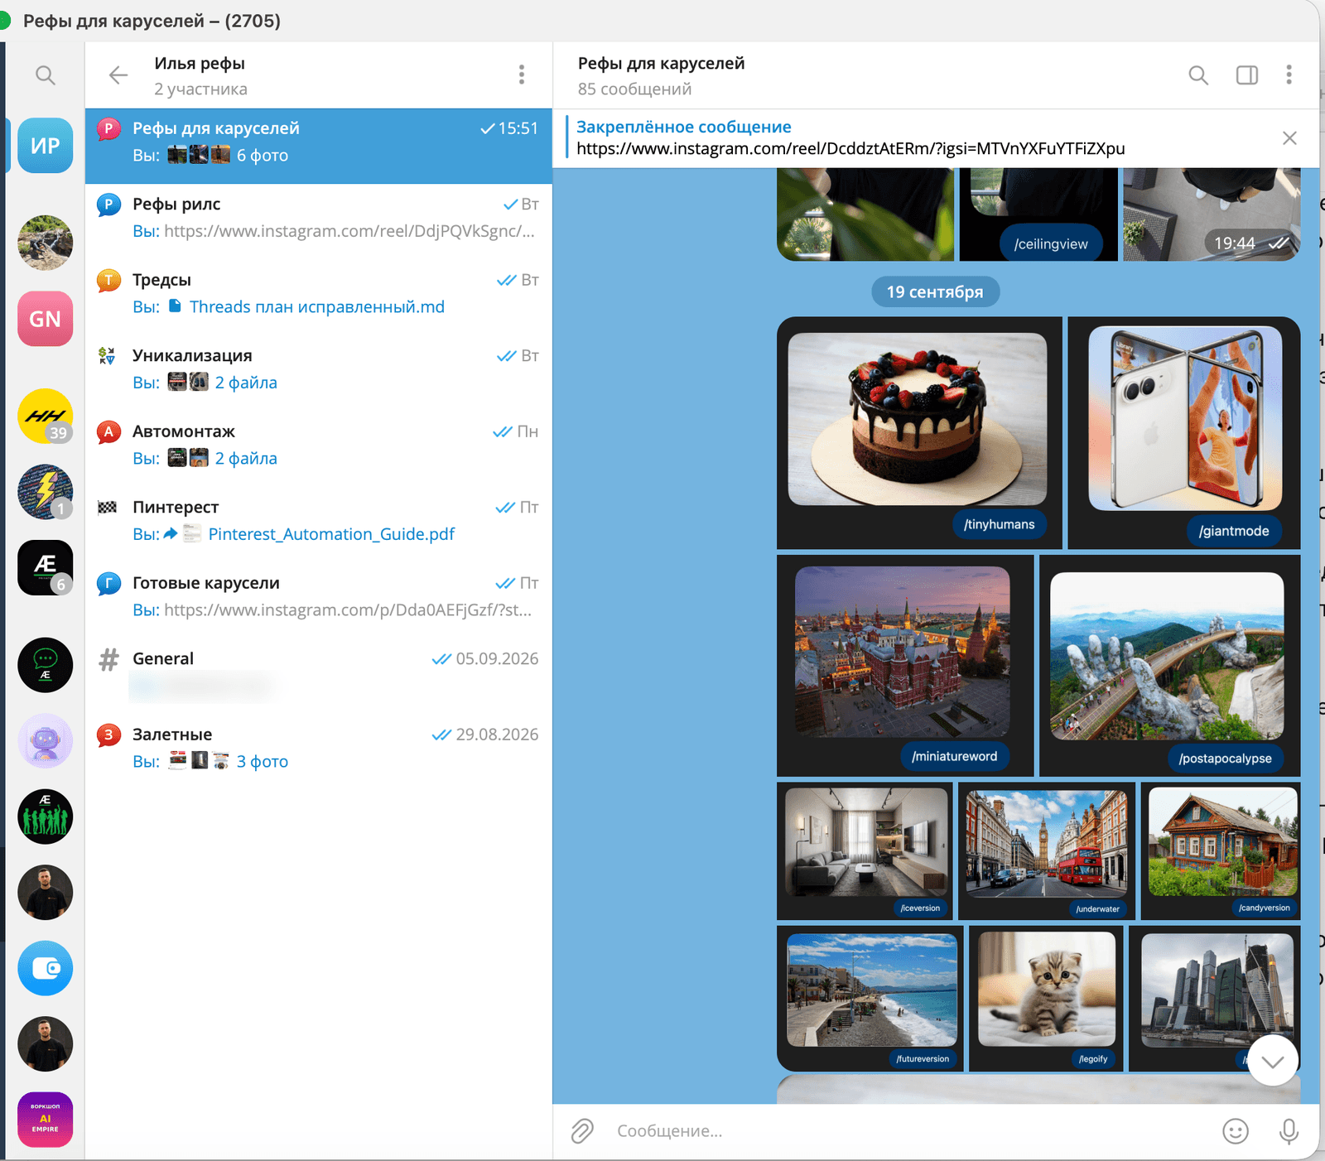1325x1161 pixels.
Task: Open the /giantmode phone image
Action: (x=1184, y=433)
